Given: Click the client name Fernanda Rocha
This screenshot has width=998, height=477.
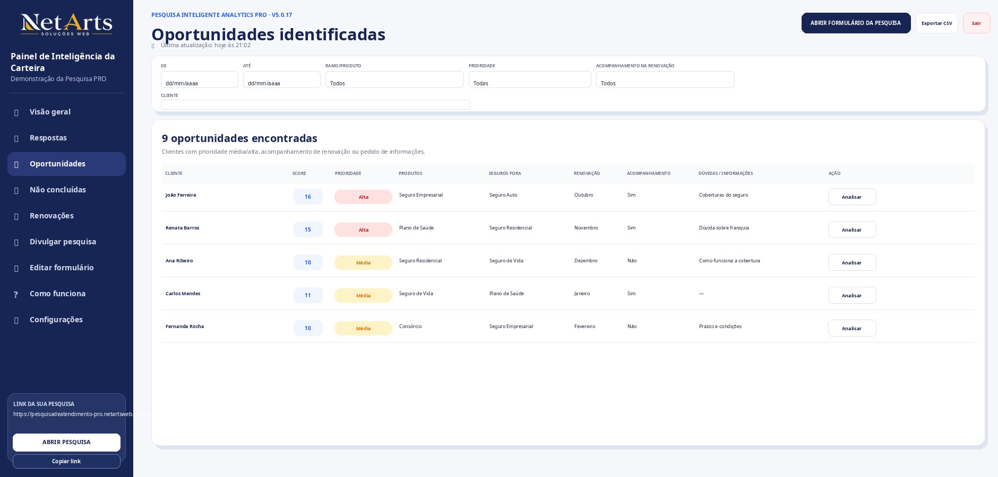Looking at the screenshot, I should [185, 326].
